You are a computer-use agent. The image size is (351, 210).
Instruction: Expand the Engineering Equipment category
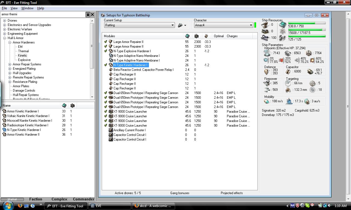(5, 34)
